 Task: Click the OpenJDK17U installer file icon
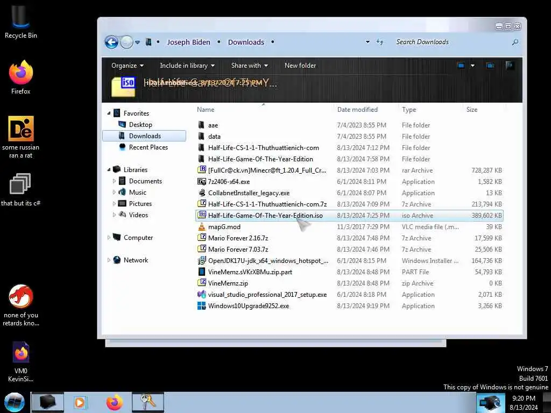tap(202, 261)
